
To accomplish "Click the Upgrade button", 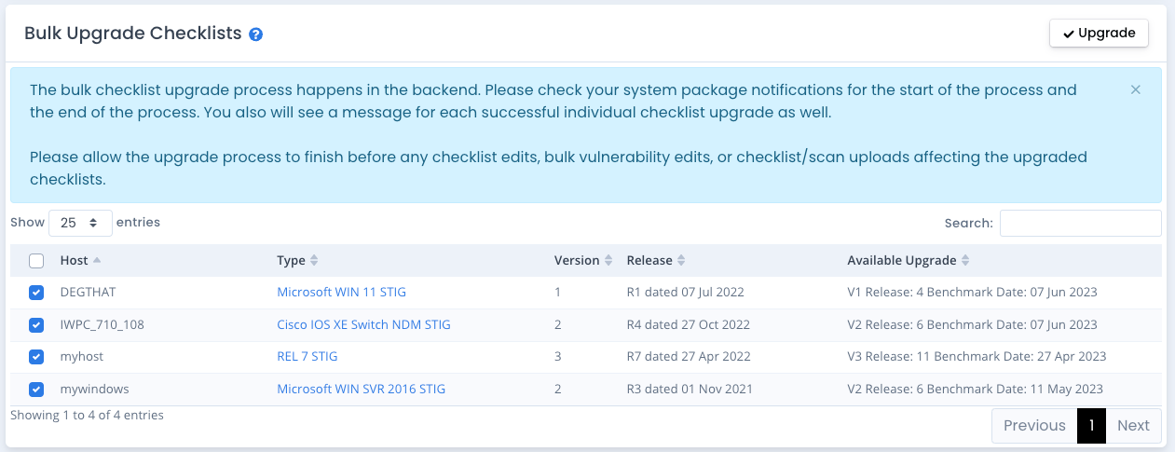I will [x=1100, y=33].
